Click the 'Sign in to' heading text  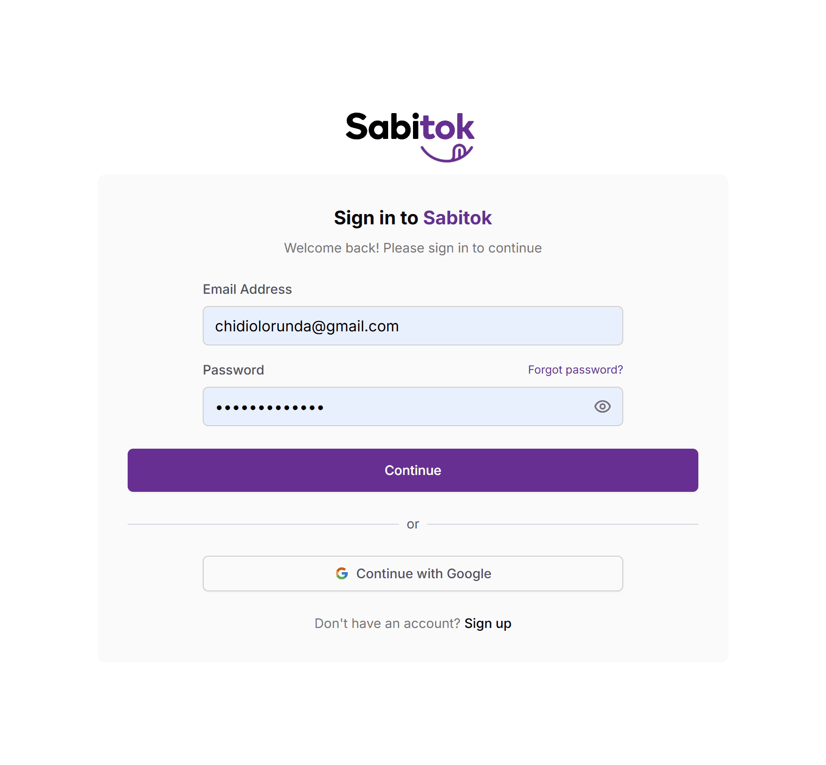(376, 218)
